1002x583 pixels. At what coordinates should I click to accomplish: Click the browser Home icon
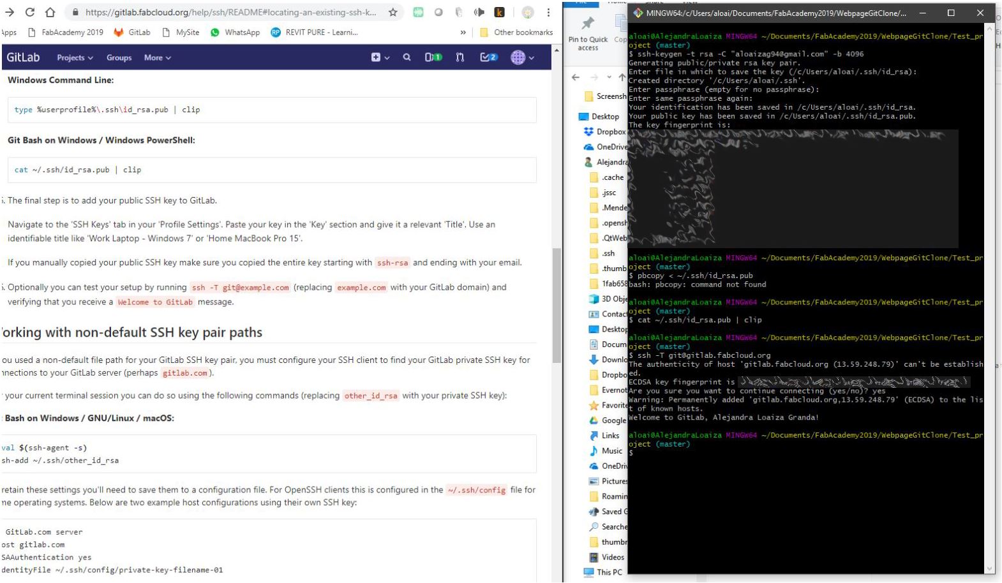tap(50, 12)
